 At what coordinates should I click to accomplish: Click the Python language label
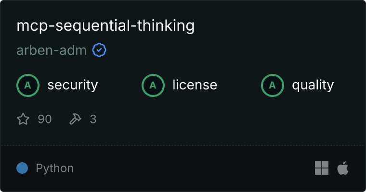pos(55,168)
